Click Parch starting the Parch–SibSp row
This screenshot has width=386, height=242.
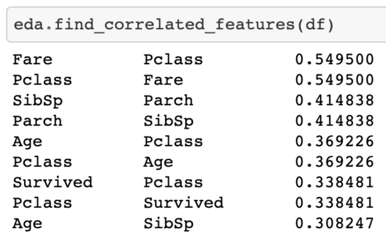(37, 121)
